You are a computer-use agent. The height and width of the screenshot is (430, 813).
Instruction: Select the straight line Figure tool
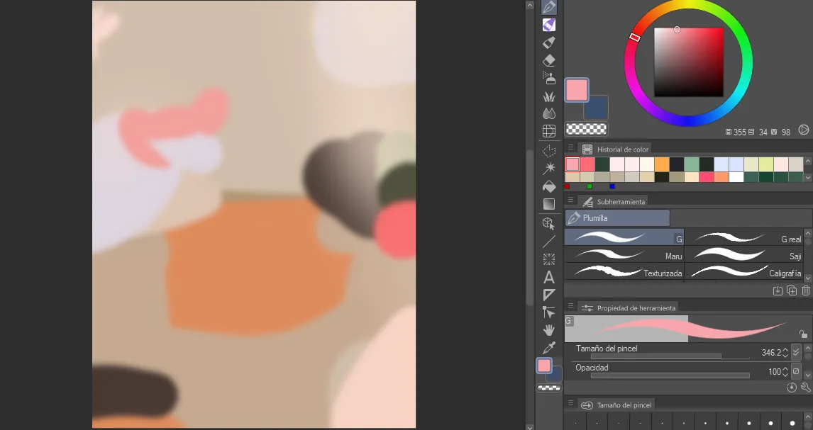click(548, 242)
